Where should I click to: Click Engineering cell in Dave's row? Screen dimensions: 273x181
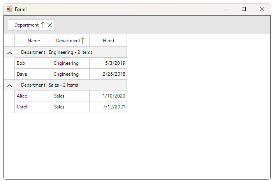[x=70, y=74]
